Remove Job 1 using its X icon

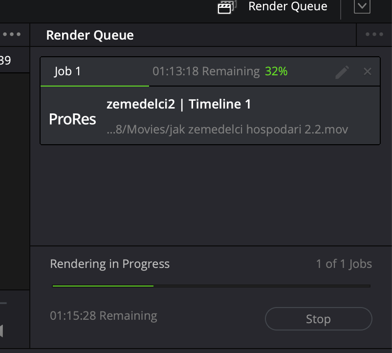(x=368, y=72)
